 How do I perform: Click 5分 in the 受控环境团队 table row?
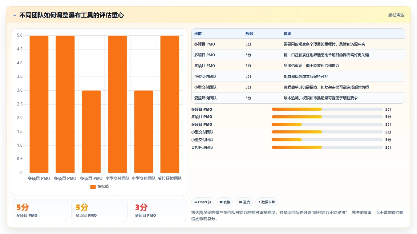coord(248,98)
